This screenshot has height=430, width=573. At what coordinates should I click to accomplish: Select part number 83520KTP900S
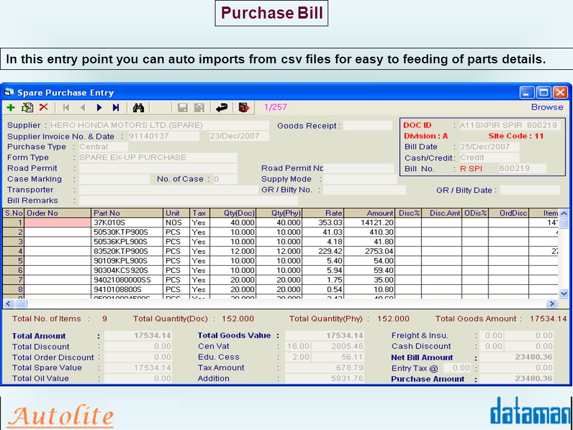[x=127, y=251]
